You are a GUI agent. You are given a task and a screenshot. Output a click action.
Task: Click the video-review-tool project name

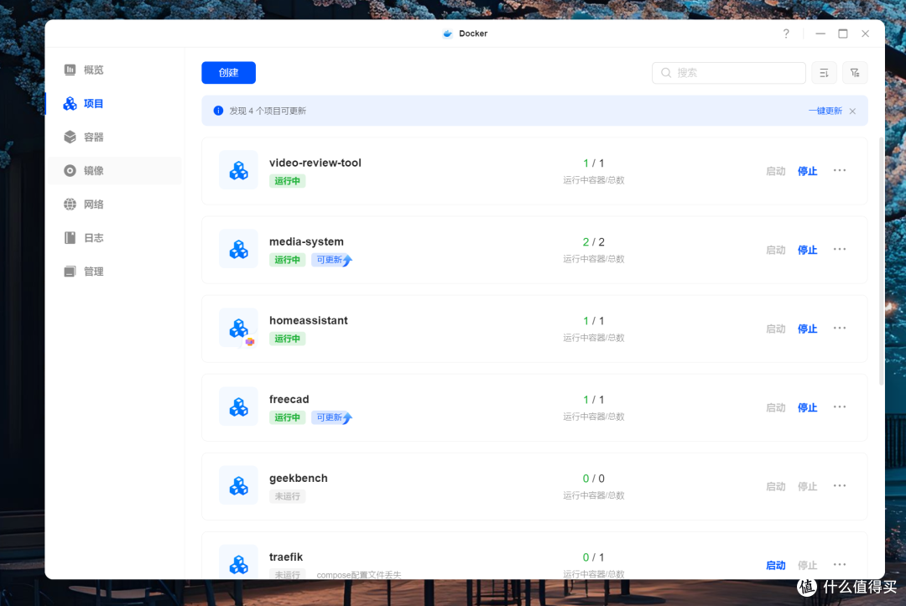tap(315, 163)
